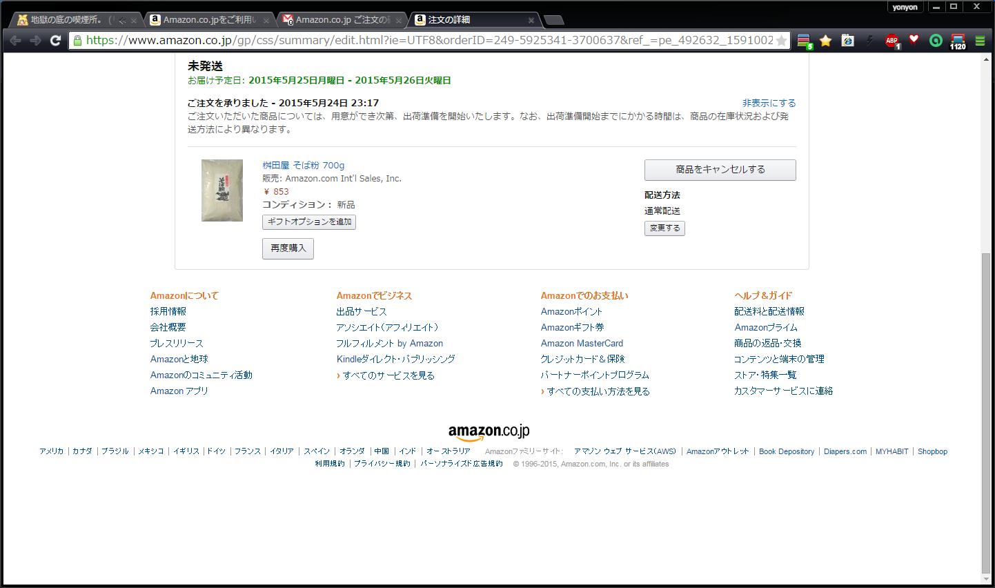Screen dimensions: 995x588
Task: Click the browser Forward arrow
Action: tap(35, 41)
